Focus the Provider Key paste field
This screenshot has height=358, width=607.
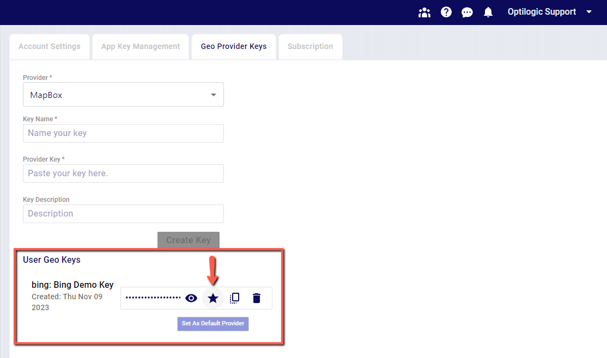click(123, 173)
